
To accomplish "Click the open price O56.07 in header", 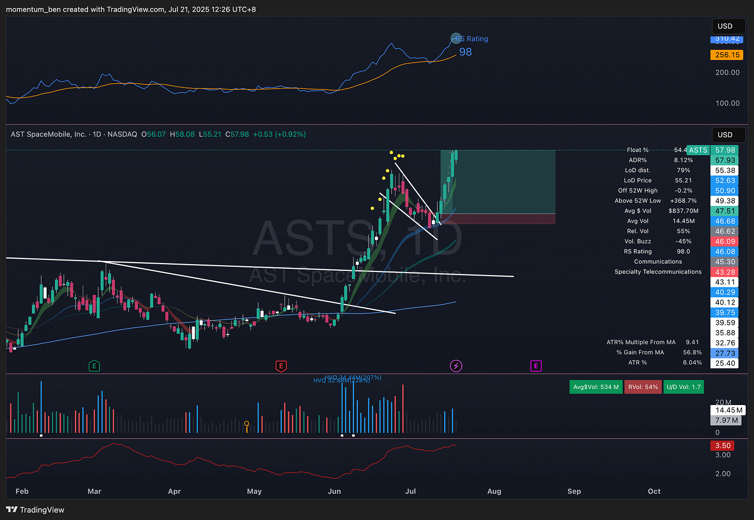I will pos(153,134).
